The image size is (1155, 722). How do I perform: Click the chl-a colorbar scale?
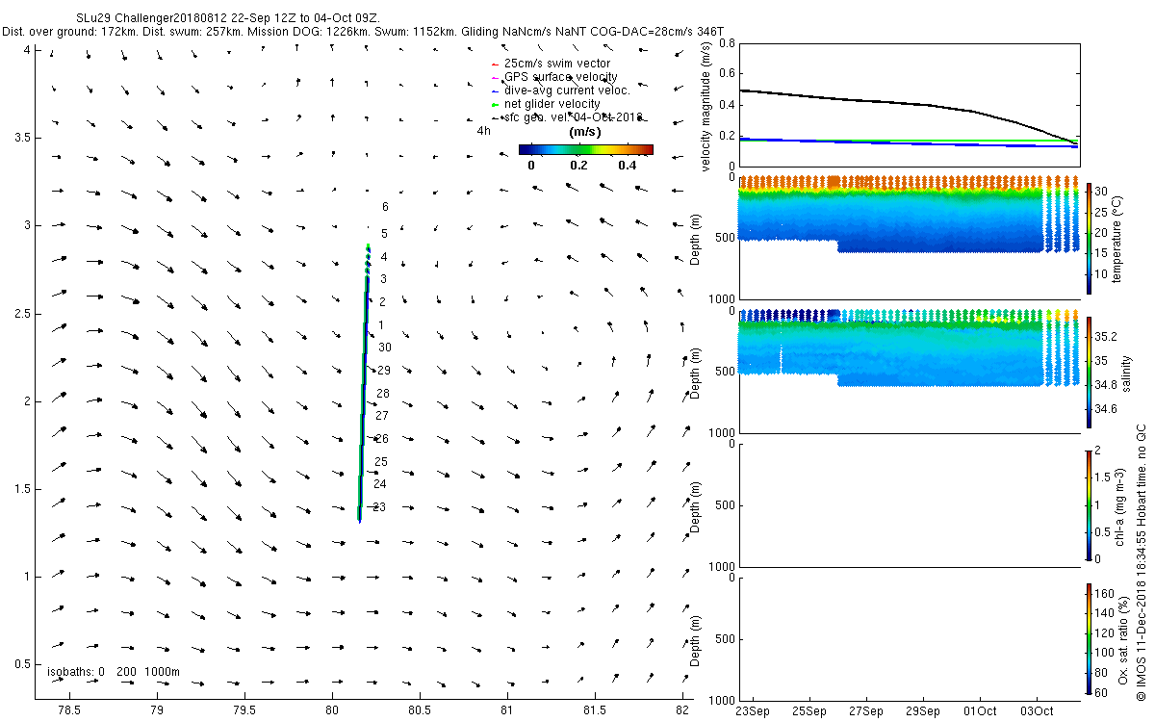click(1090, 503)
